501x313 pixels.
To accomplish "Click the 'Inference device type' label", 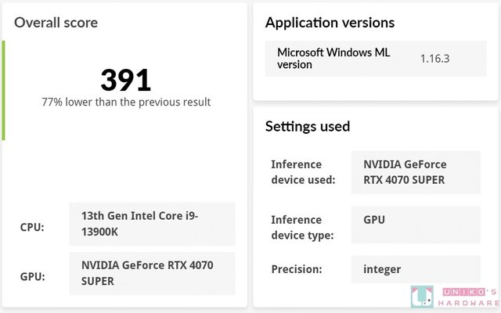I will coord(303,228).
